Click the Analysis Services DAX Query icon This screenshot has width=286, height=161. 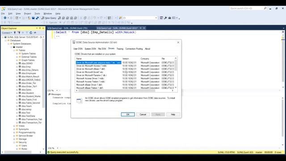76,18
